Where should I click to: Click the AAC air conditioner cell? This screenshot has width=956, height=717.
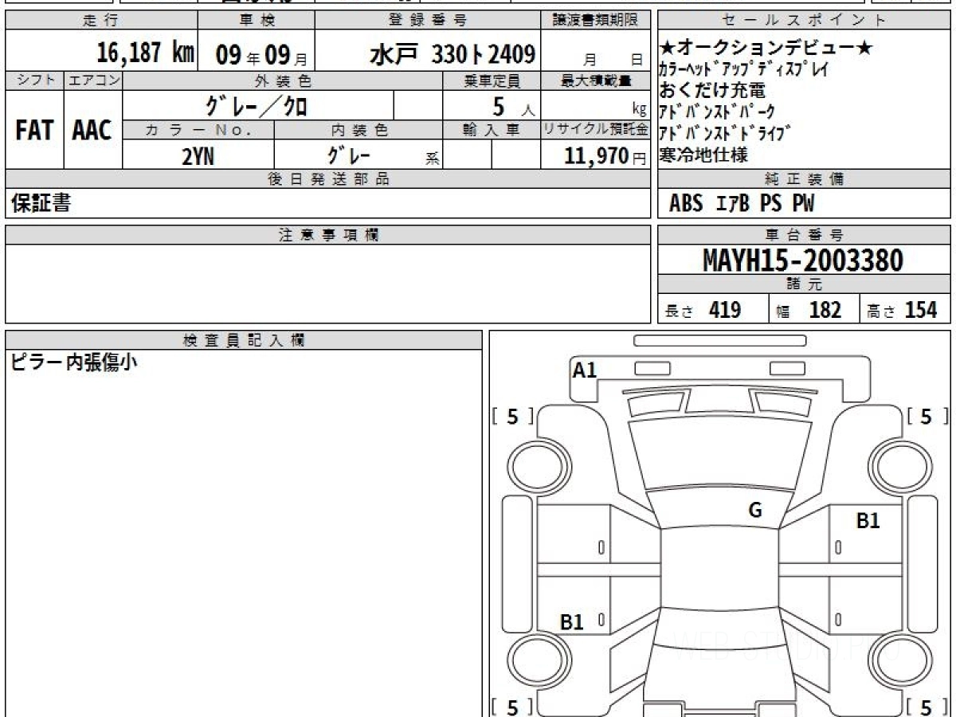click(x=92, y=130)
